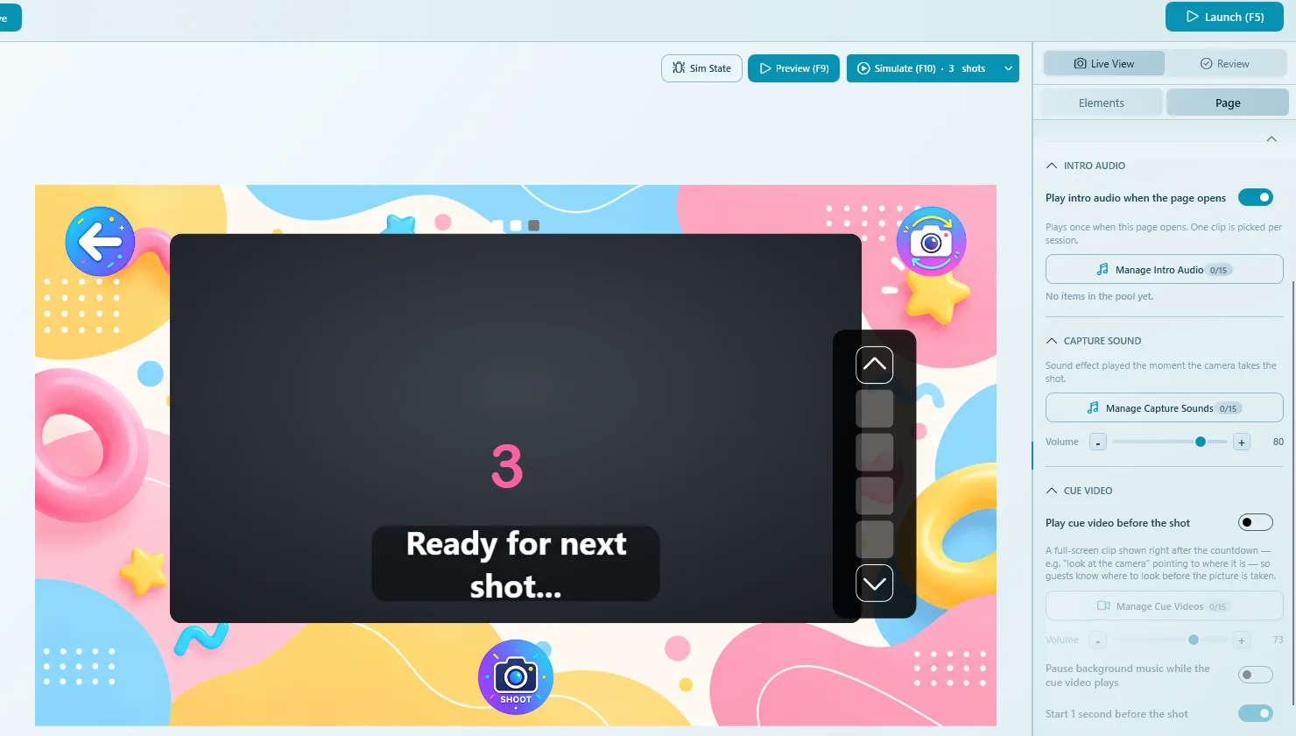
Task: Open the Sim State button
Action: tap(701, 68)
